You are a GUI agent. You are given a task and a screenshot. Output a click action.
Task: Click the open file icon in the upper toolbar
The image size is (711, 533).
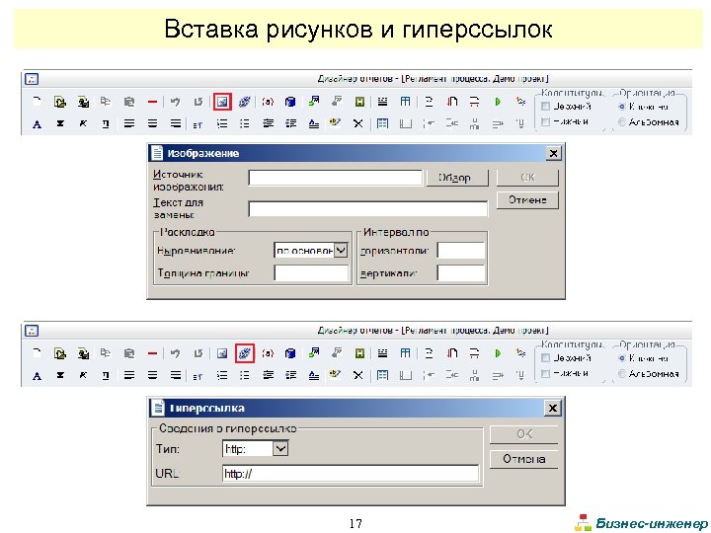click(x=60, y=102)
